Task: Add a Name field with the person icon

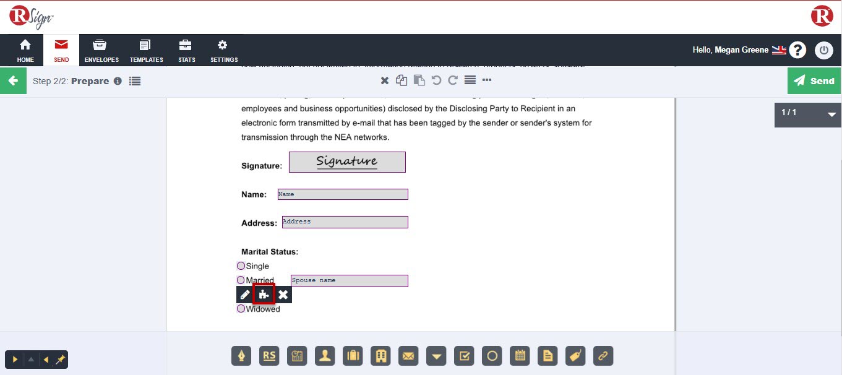Action: (x=325, y=356)
